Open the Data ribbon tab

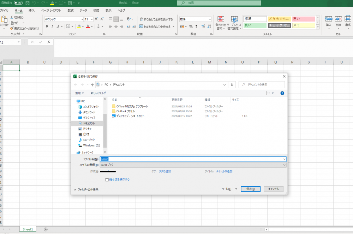click(83, 10)
